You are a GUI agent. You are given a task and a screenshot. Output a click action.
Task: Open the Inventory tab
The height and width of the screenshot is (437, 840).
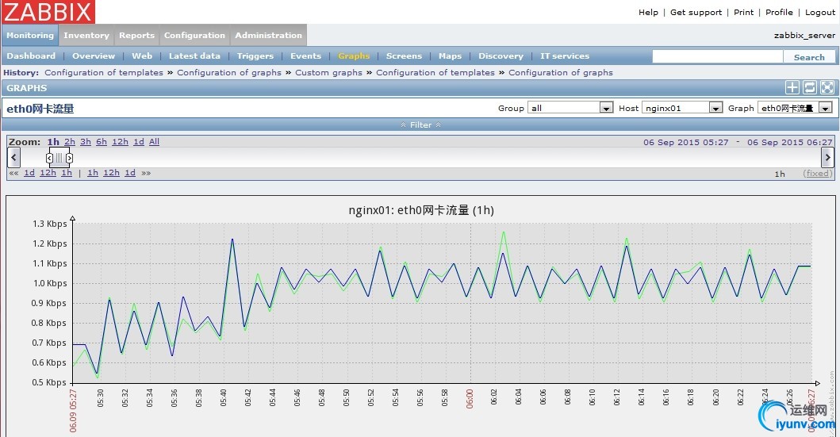click(x=86, y=36)
